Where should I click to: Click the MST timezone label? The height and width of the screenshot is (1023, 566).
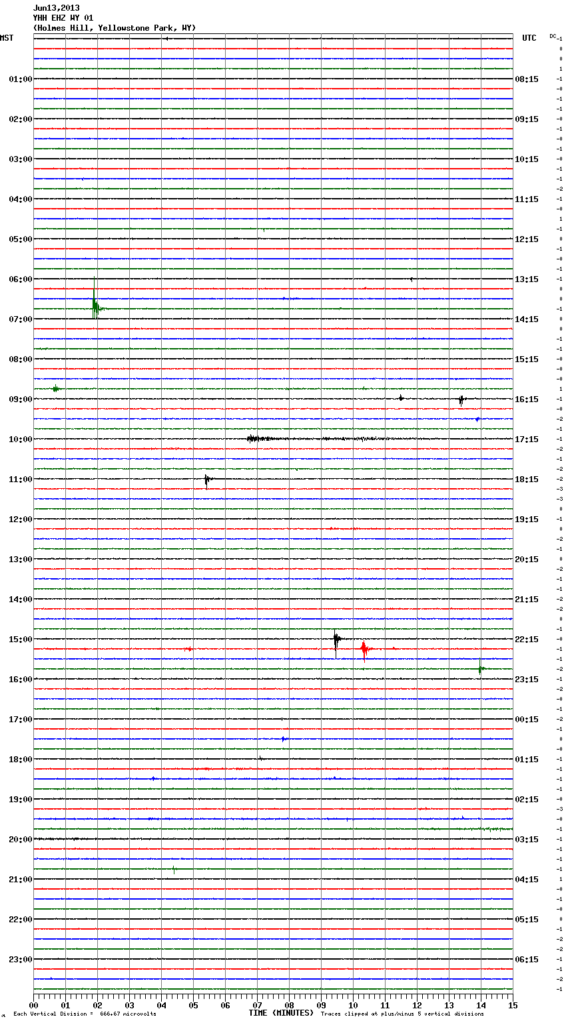click(7, 38)
